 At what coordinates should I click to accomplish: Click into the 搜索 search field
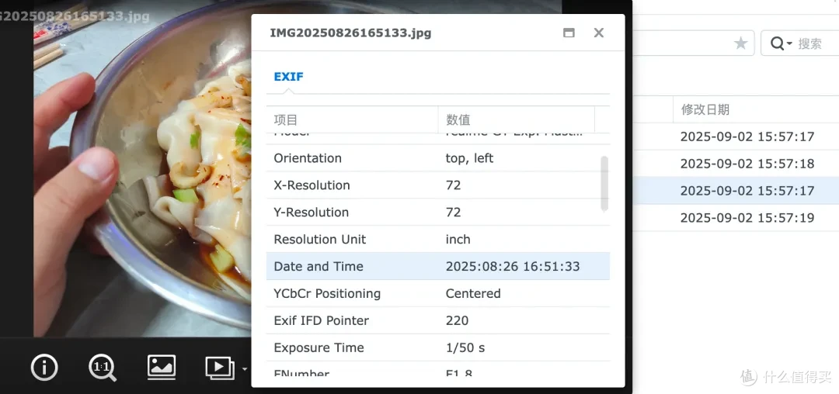coord(817,43)
